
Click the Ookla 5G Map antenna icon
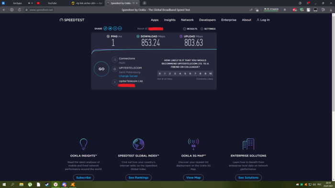(193, 144)
